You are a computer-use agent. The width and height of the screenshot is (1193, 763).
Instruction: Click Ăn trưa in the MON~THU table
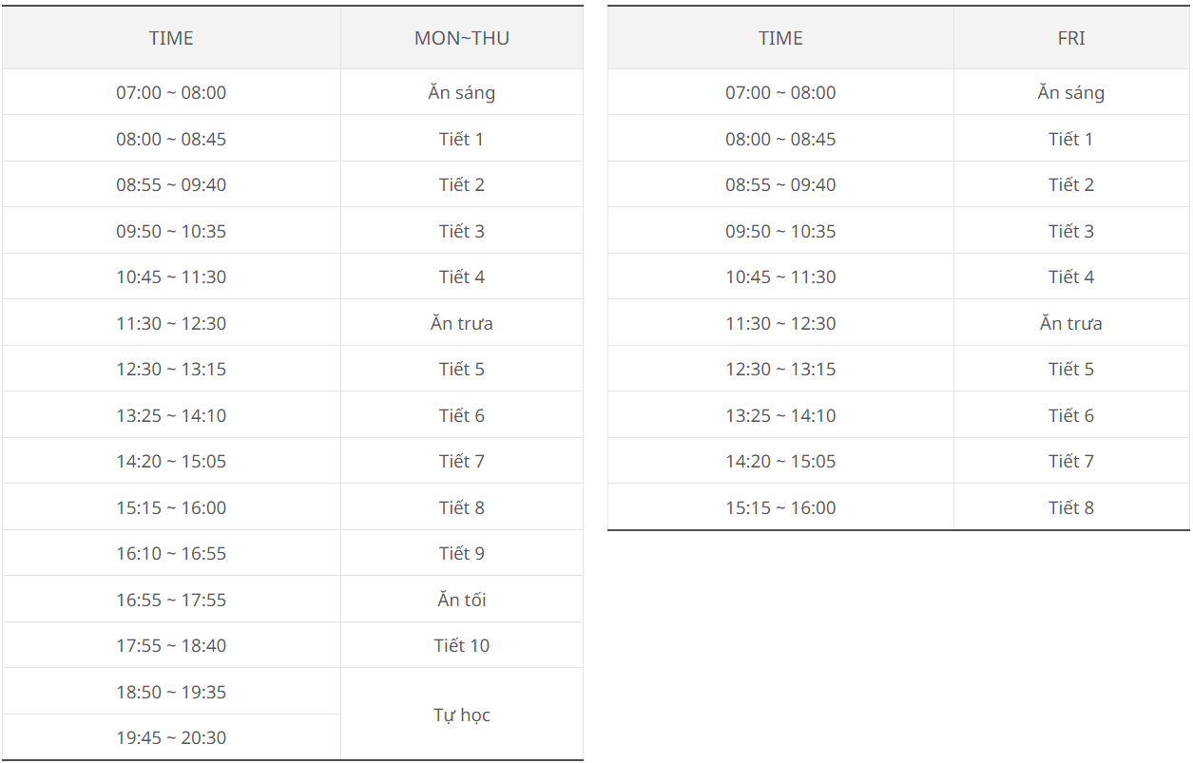(x=462, y=323)
